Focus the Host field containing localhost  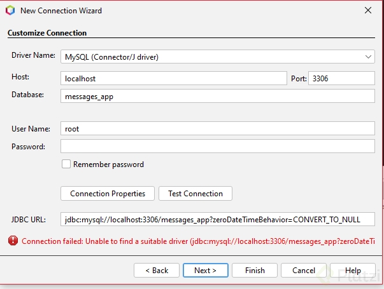(173, 78)
